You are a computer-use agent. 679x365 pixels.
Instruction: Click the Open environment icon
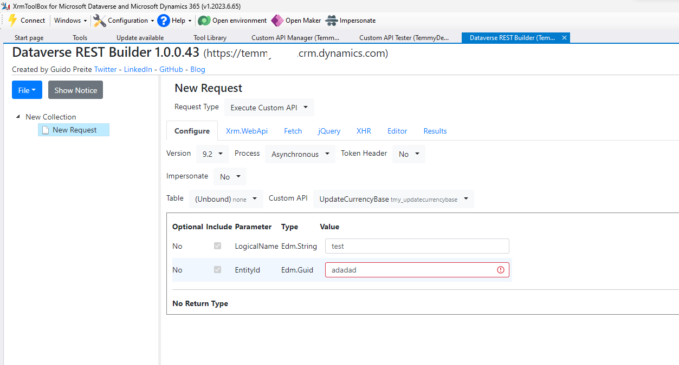coord(204,21)
